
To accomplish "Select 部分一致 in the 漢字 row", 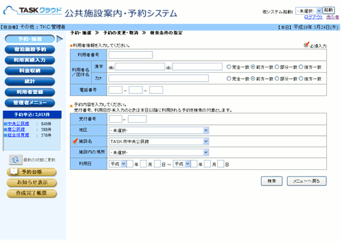I will (x=277, y=67).
